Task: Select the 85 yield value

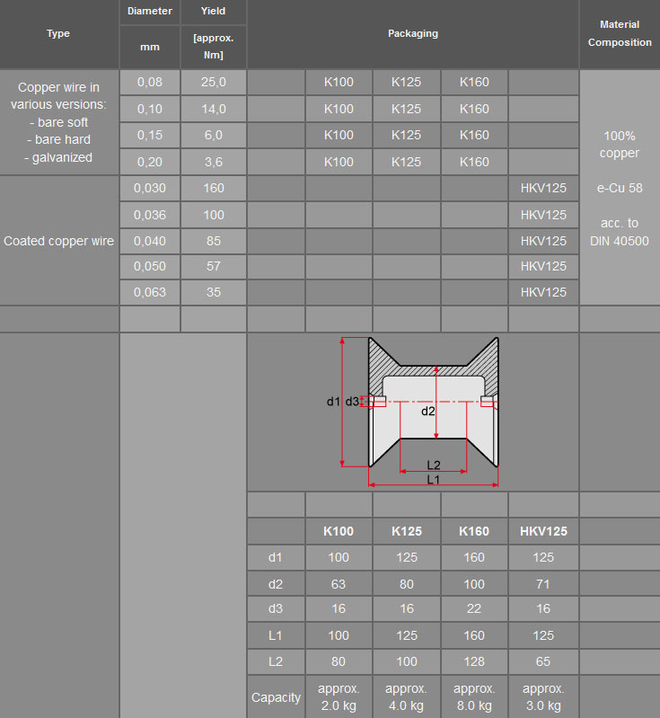Action: (214, 241)
